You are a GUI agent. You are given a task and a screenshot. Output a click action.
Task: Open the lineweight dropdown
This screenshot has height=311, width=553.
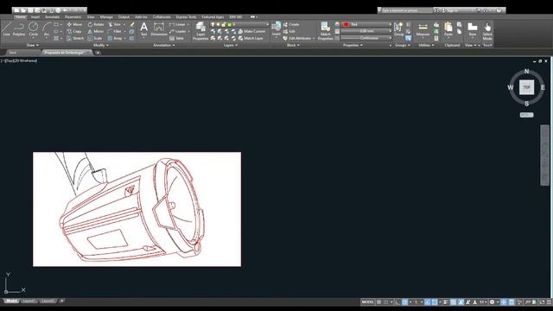[x=366, y=31]
